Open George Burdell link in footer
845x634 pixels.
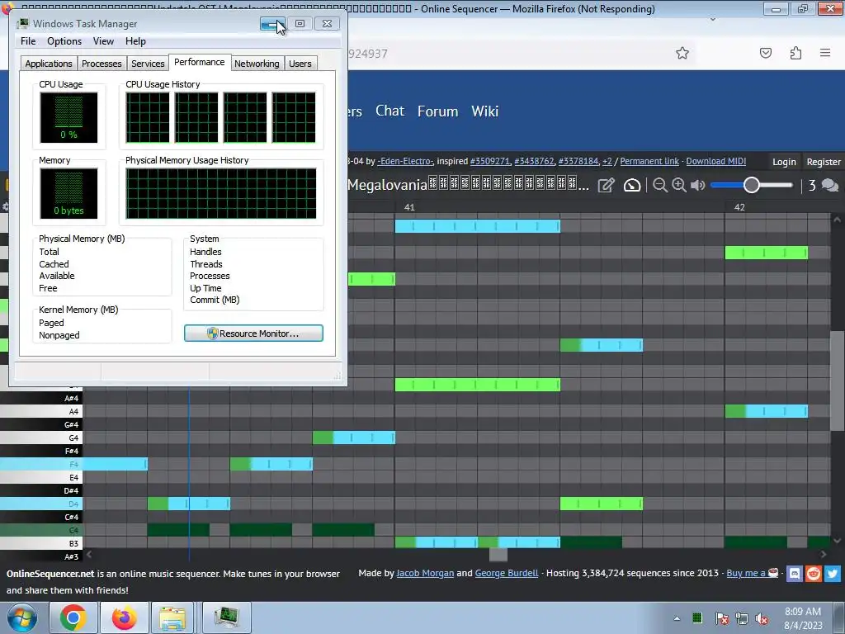point(507,573)
